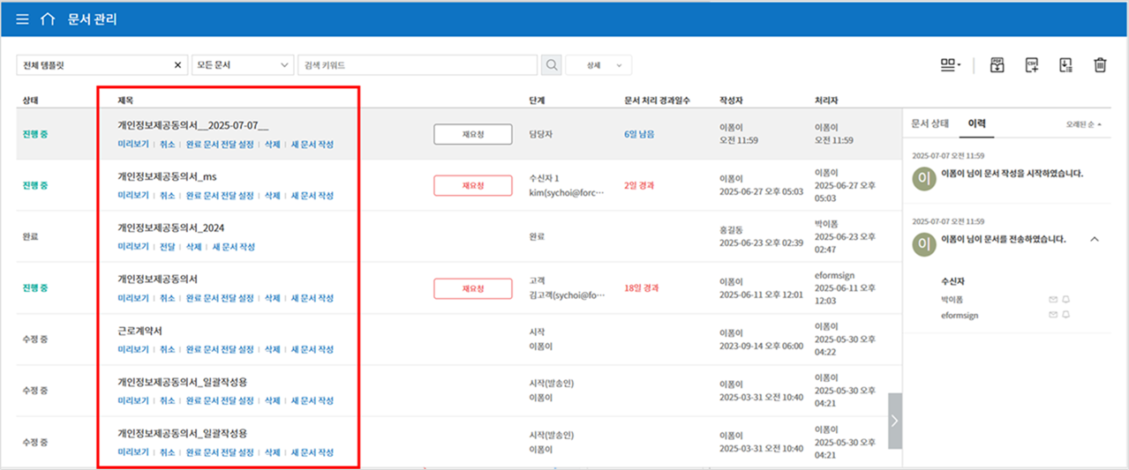Open the view layout dropdown
The width and height of the screenshot is (1129, 470).
(950, 64)
